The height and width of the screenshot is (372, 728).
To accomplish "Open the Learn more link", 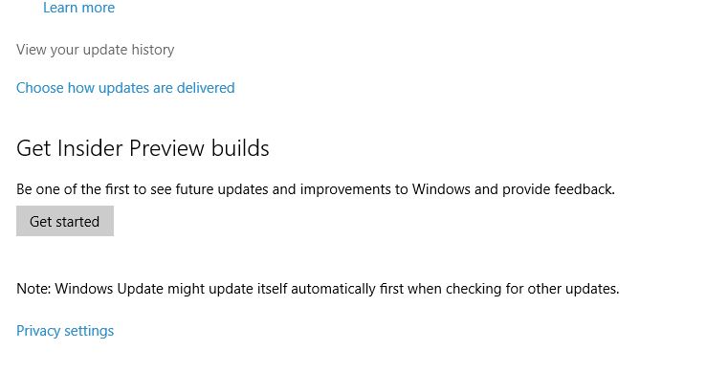I will coord(78,8).
